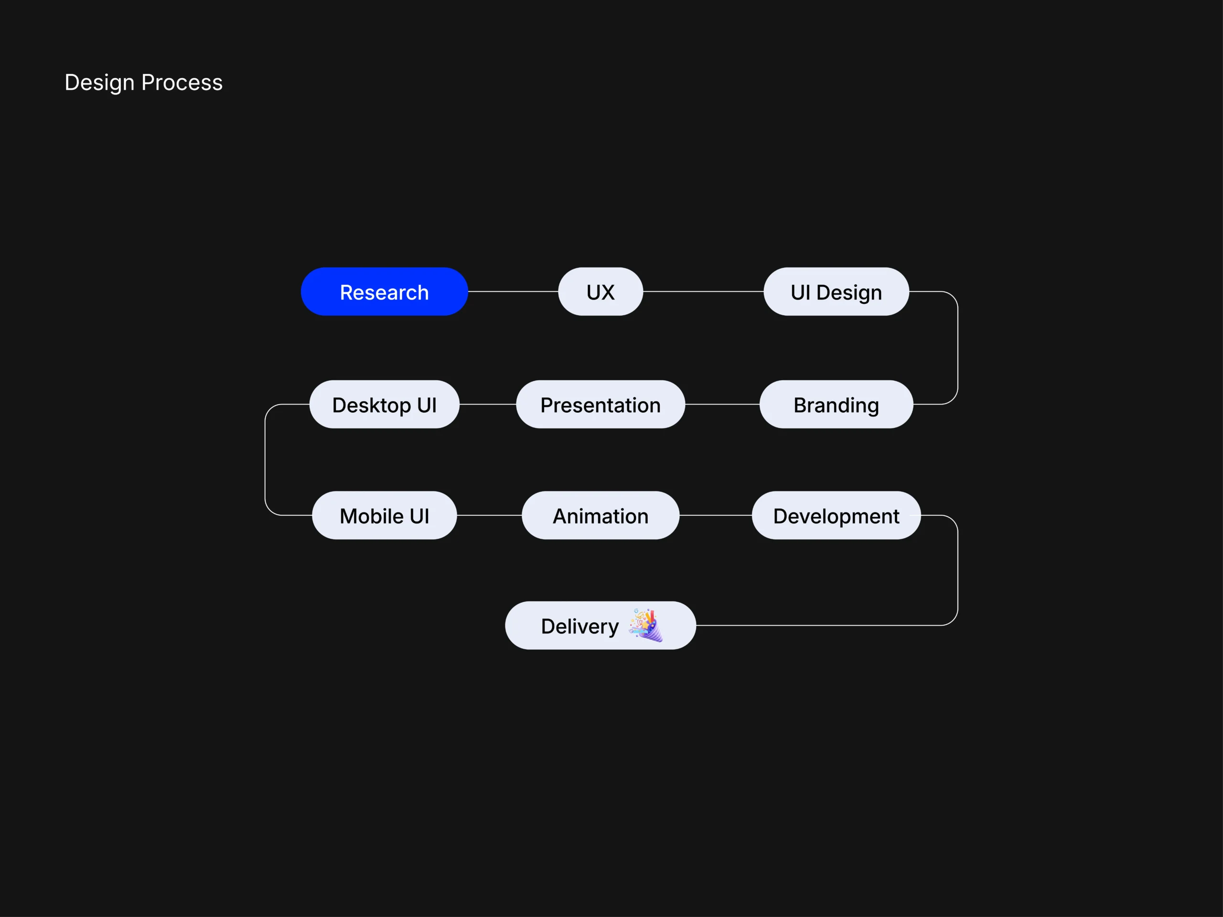Select line between Desktop UI and Presentation
Viewport: 1223px width, 917px height.
click(x=488, y=404)
